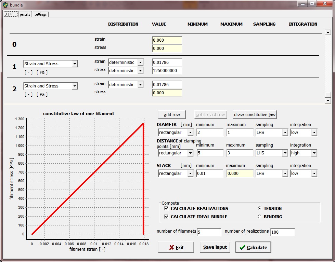Select the input tab

tap(10, 14)
